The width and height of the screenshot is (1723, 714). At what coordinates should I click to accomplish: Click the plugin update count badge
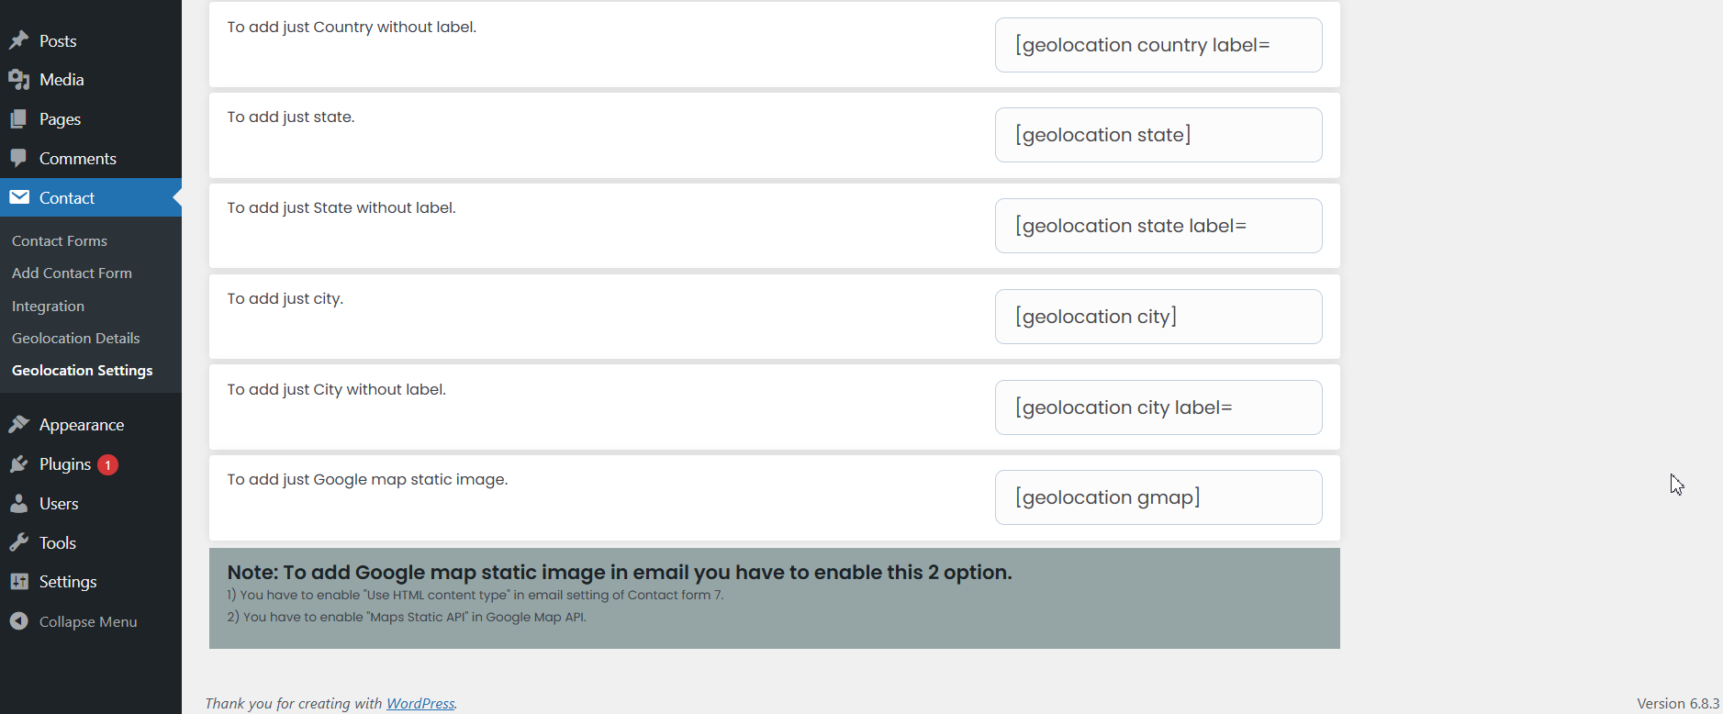(106, 464)
